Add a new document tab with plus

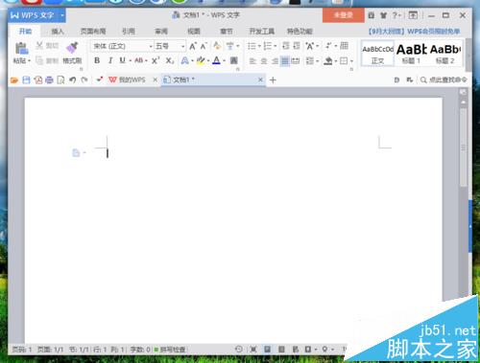click(273, 80)
